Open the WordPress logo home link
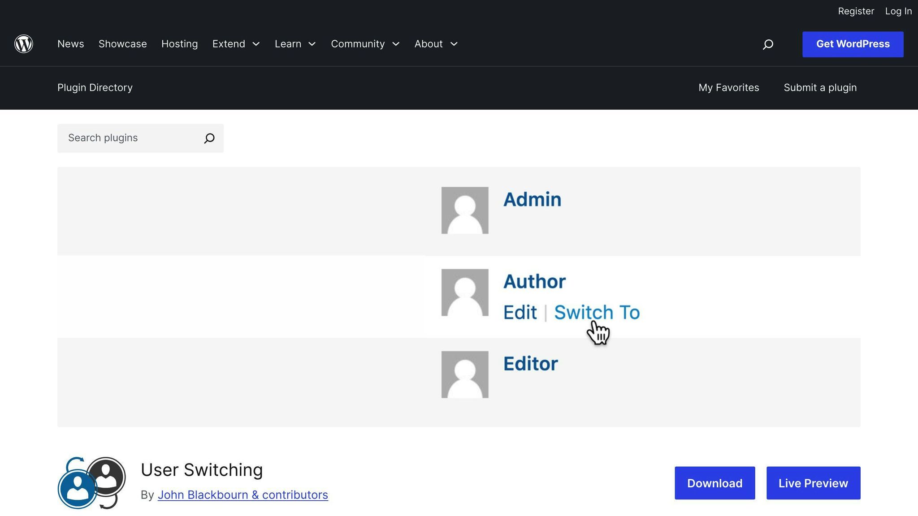Viewport: 918px width, 516px height. (x=24, y=44)
